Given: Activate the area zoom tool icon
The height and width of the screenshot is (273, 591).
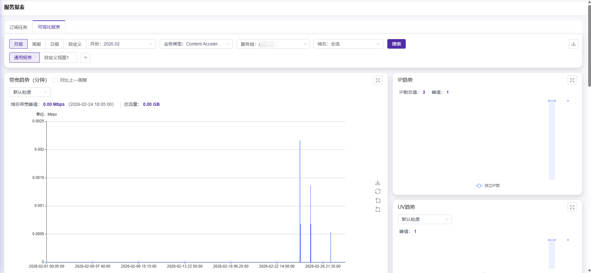Looking at the screenshot, I should [377, 200].
